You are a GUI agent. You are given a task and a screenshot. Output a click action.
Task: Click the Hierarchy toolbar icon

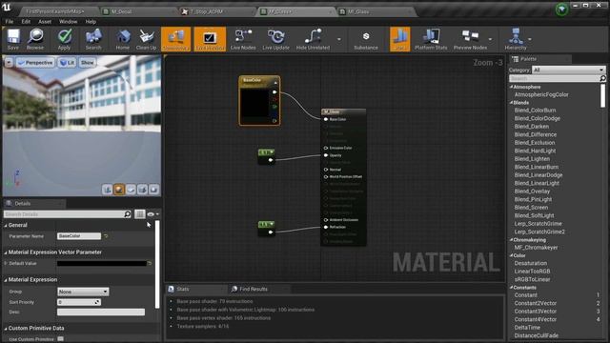(516, 39)
